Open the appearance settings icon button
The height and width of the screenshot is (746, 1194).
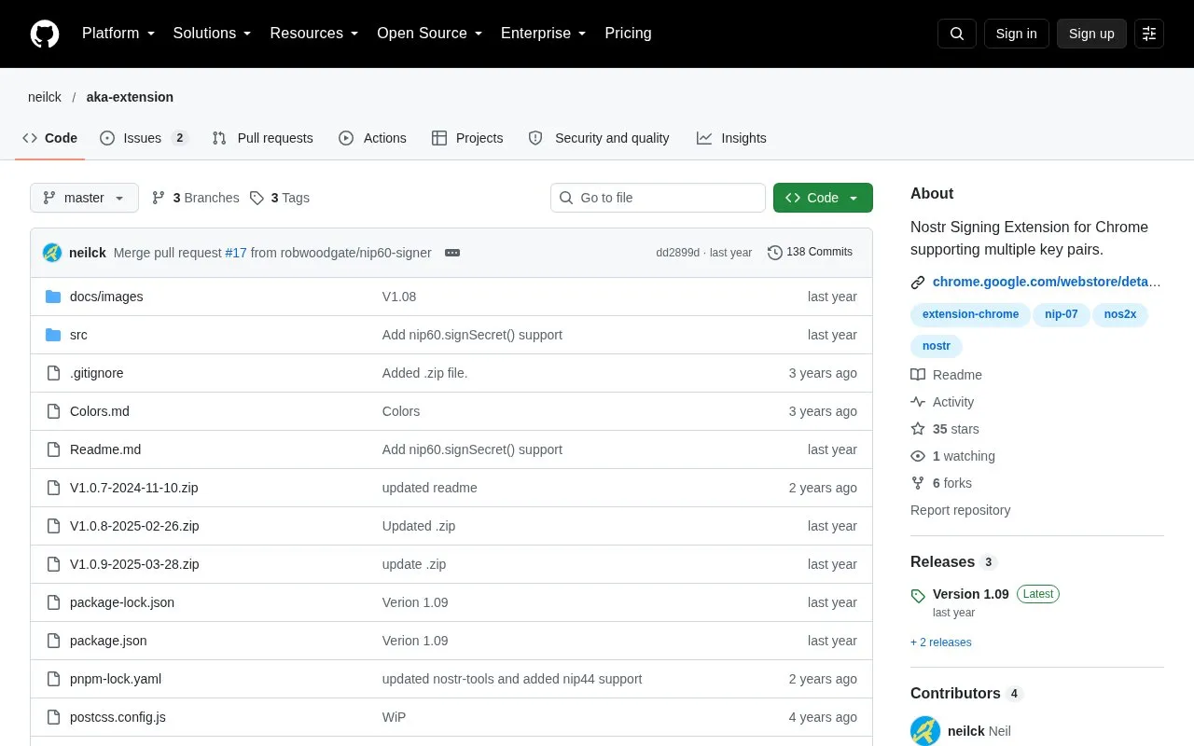[x=1149, y=34]
